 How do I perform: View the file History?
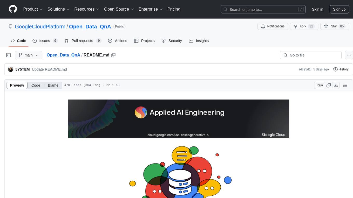pyautogui.click(x=341, y=69)
